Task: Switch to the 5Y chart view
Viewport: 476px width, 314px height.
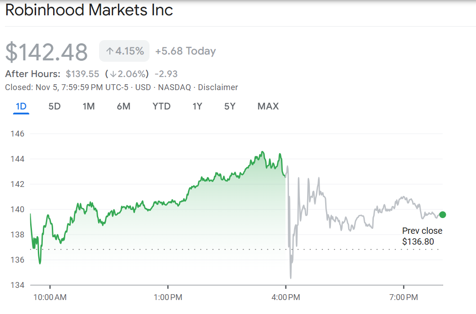Action: [229, 106]
